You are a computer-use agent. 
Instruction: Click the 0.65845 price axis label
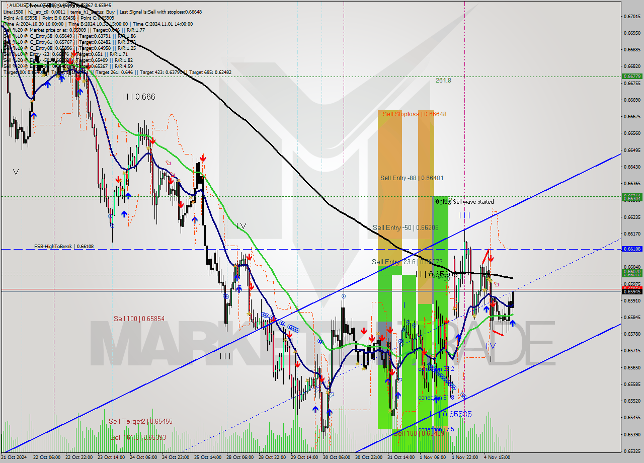[632, 317]
